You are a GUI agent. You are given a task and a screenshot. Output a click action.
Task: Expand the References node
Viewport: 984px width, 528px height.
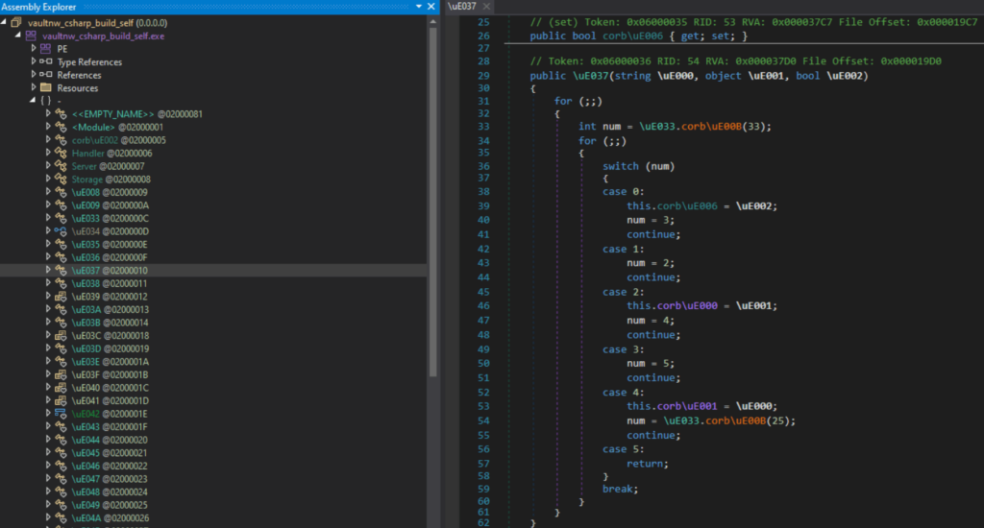35,75
